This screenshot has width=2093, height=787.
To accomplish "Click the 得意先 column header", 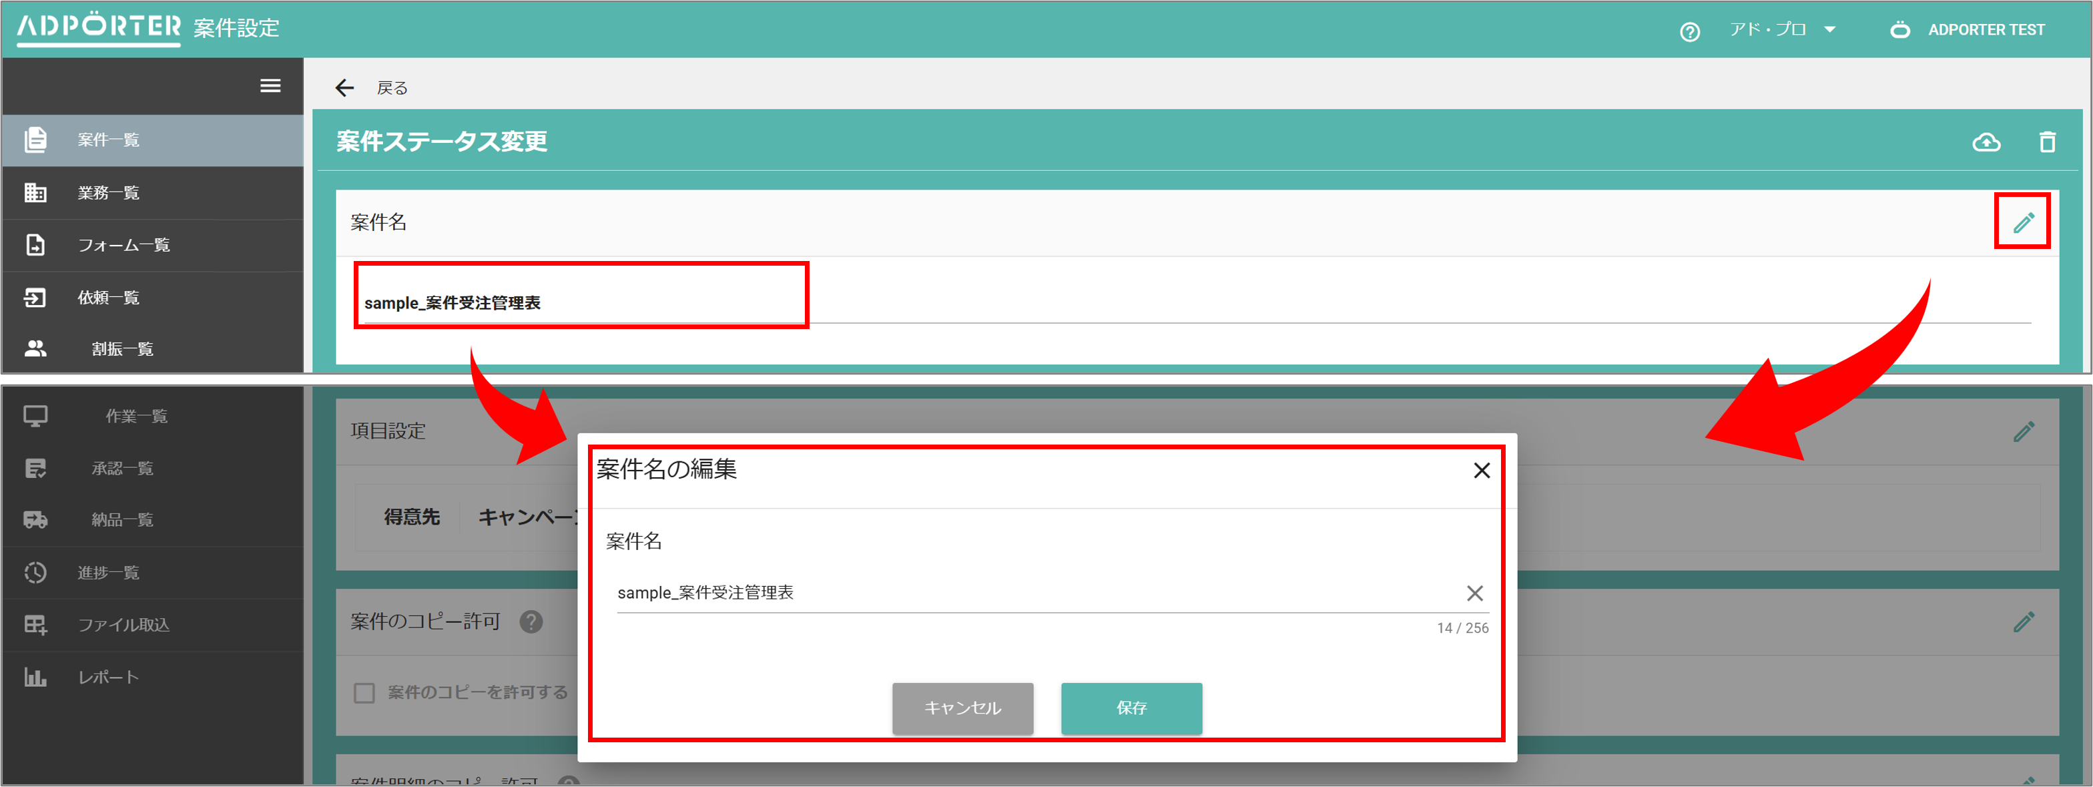I will [412, 517].
